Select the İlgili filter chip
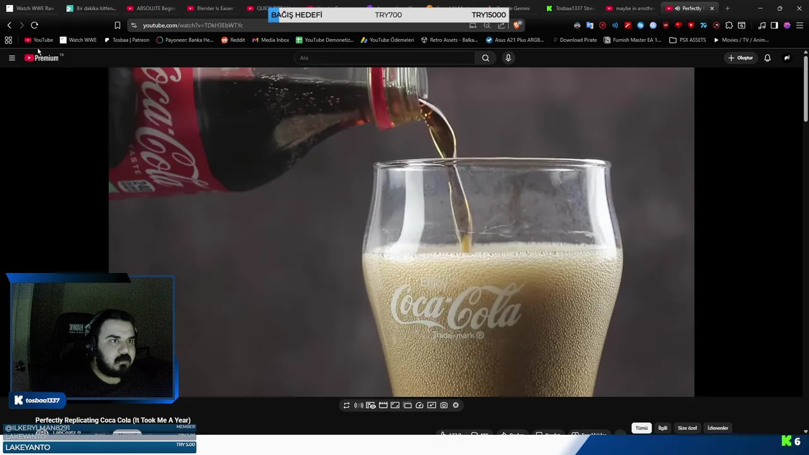Screen dimensions: 809x455 click(x=662, y=428)
